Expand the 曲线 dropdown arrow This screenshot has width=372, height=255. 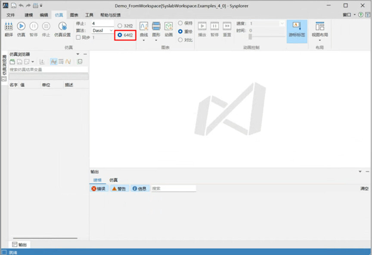144,41
